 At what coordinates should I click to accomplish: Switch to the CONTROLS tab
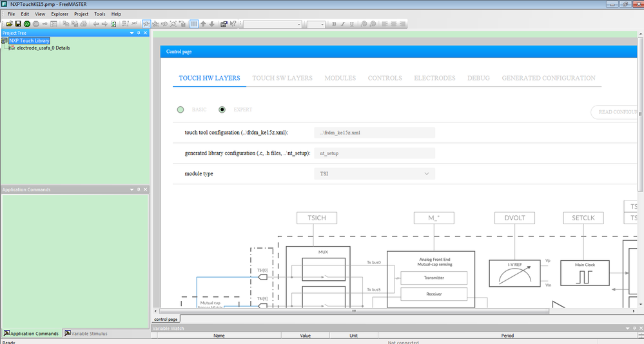385,78
